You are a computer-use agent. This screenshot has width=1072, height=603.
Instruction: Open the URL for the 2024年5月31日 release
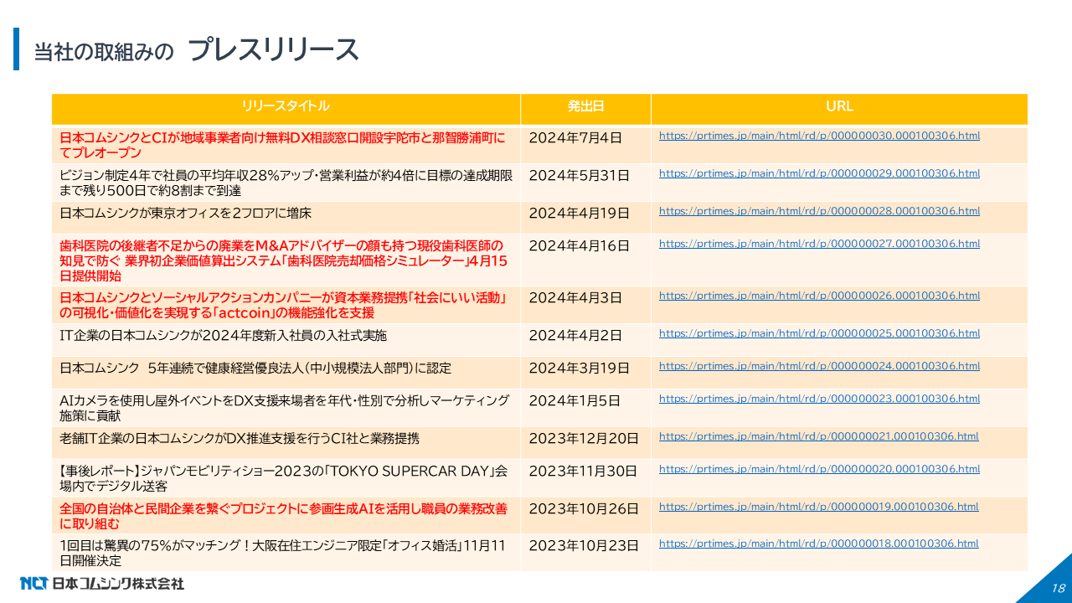click(819, 173)
